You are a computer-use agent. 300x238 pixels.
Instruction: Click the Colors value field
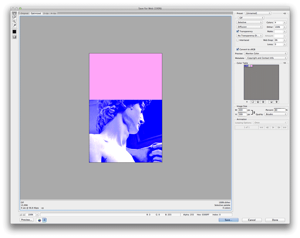click(278, 22)
